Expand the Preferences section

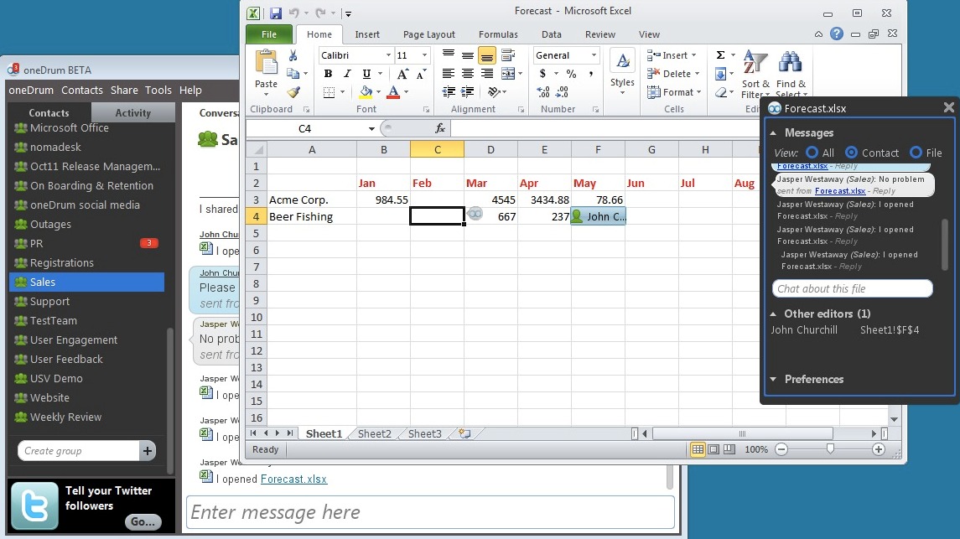pos(774,380)
